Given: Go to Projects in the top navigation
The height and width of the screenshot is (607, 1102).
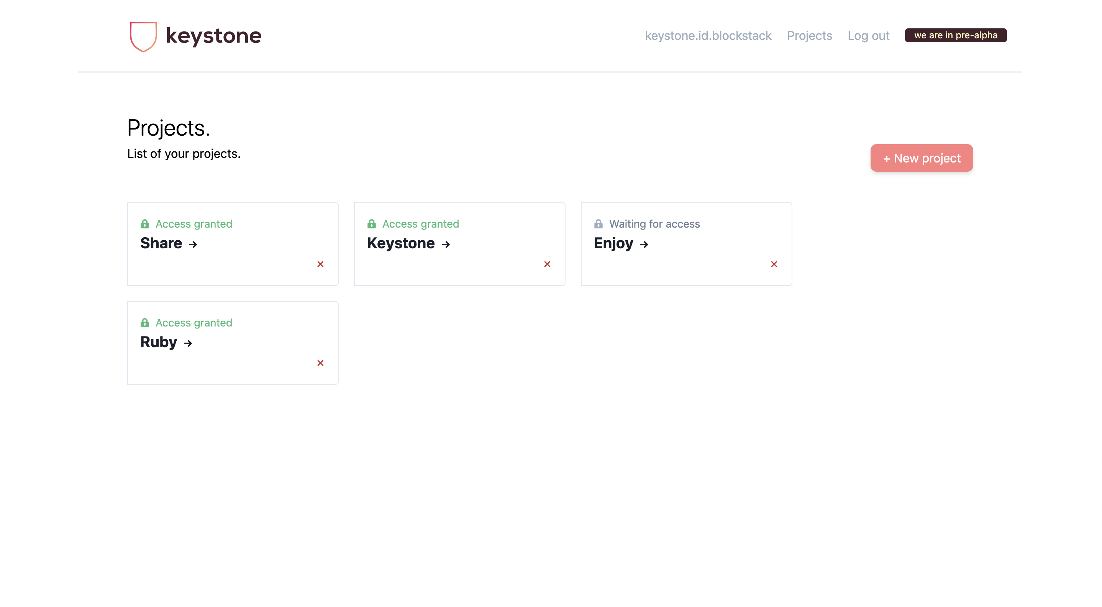Looking at the screenshot, I should 809,36.
